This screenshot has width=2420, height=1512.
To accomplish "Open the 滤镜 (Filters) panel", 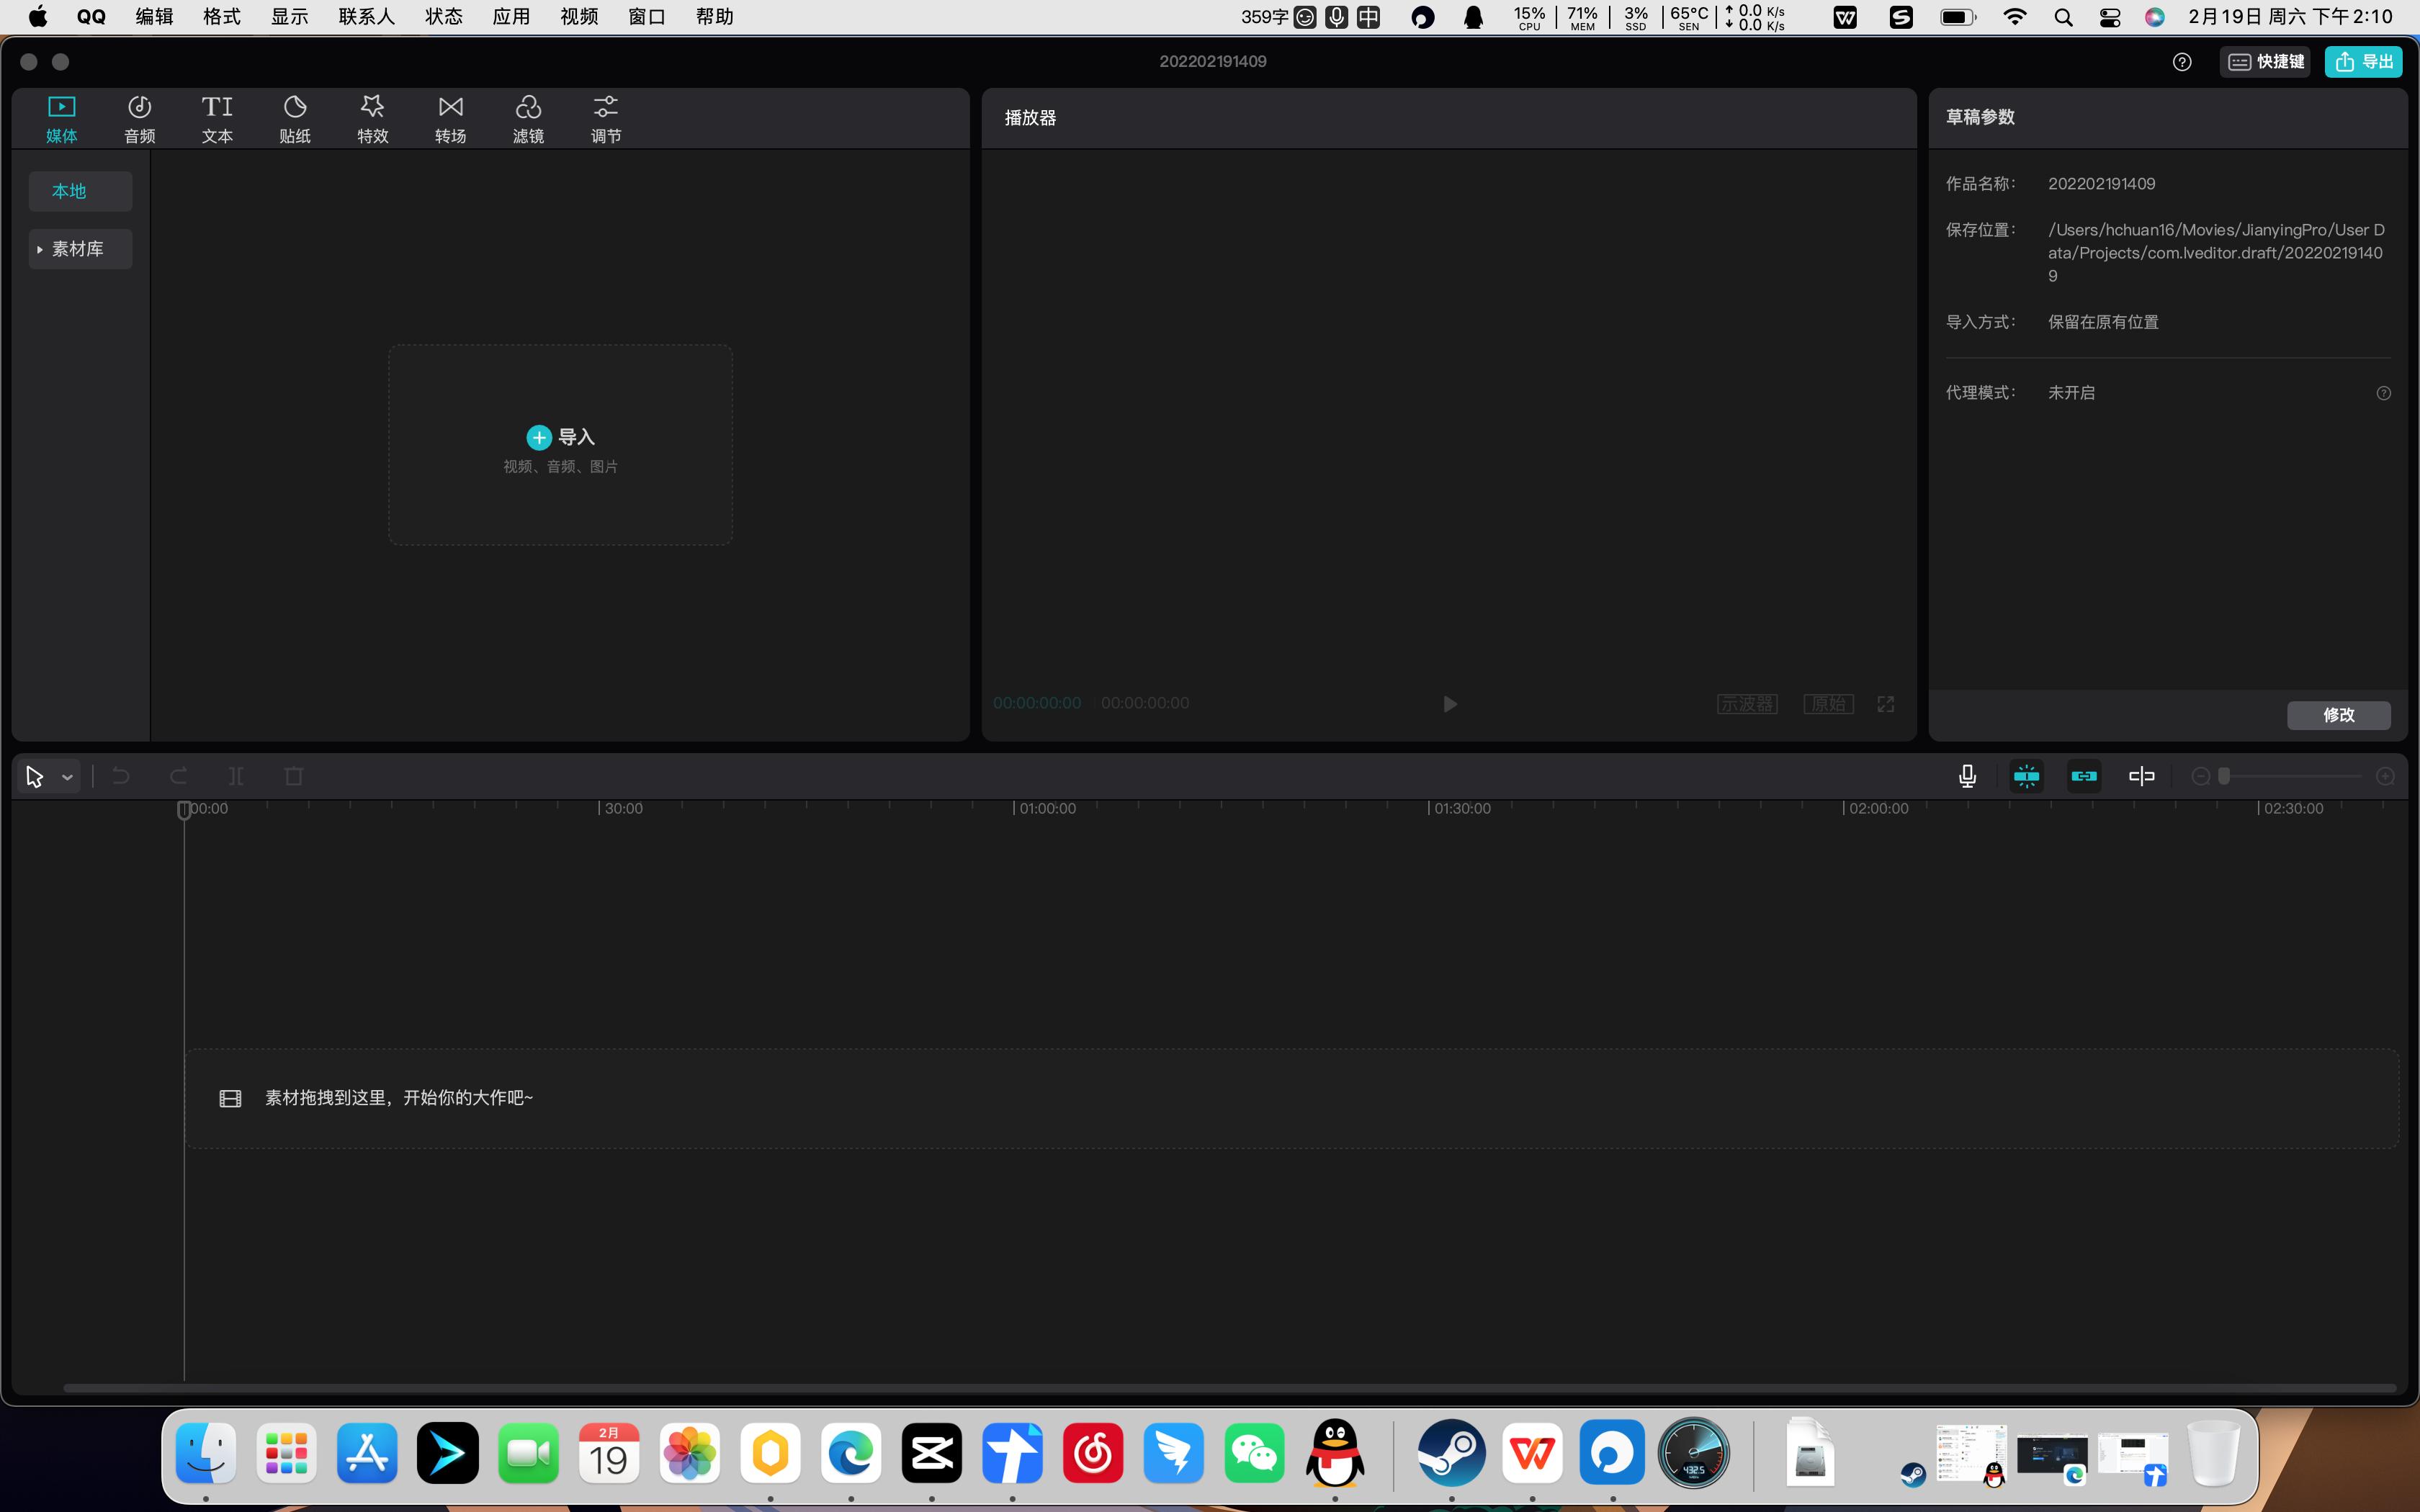I will [528, 117].
